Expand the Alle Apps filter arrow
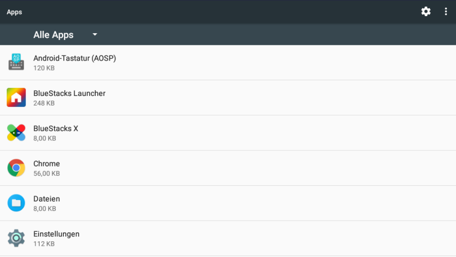Viewport: 456px width, 257px height. pos(95,35)
